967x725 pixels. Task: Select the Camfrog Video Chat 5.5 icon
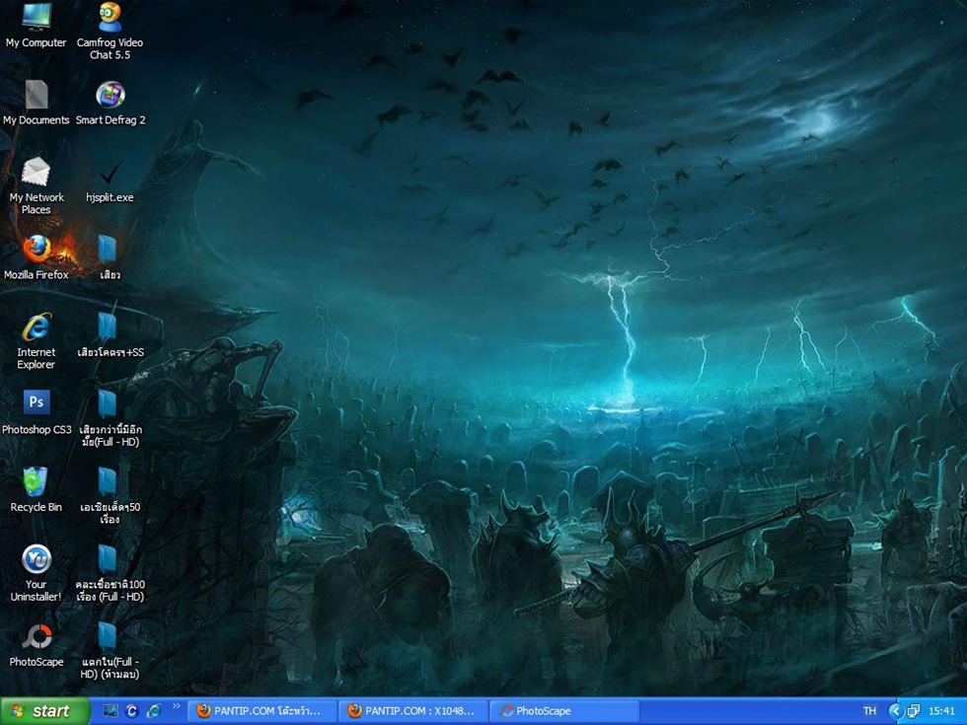(x=110, y=31)
